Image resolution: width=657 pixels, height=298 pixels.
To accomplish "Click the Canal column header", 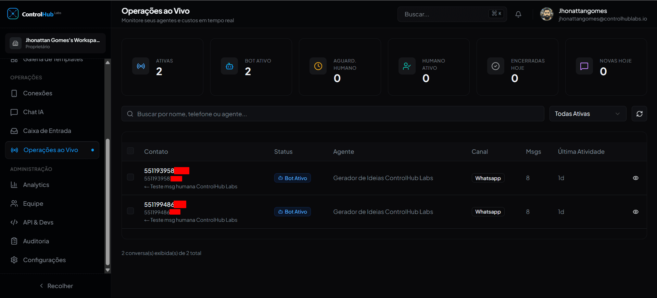I will (x=480, y=152).
